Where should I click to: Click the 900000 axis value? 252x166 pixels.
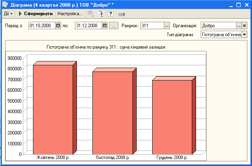(14, 58)
